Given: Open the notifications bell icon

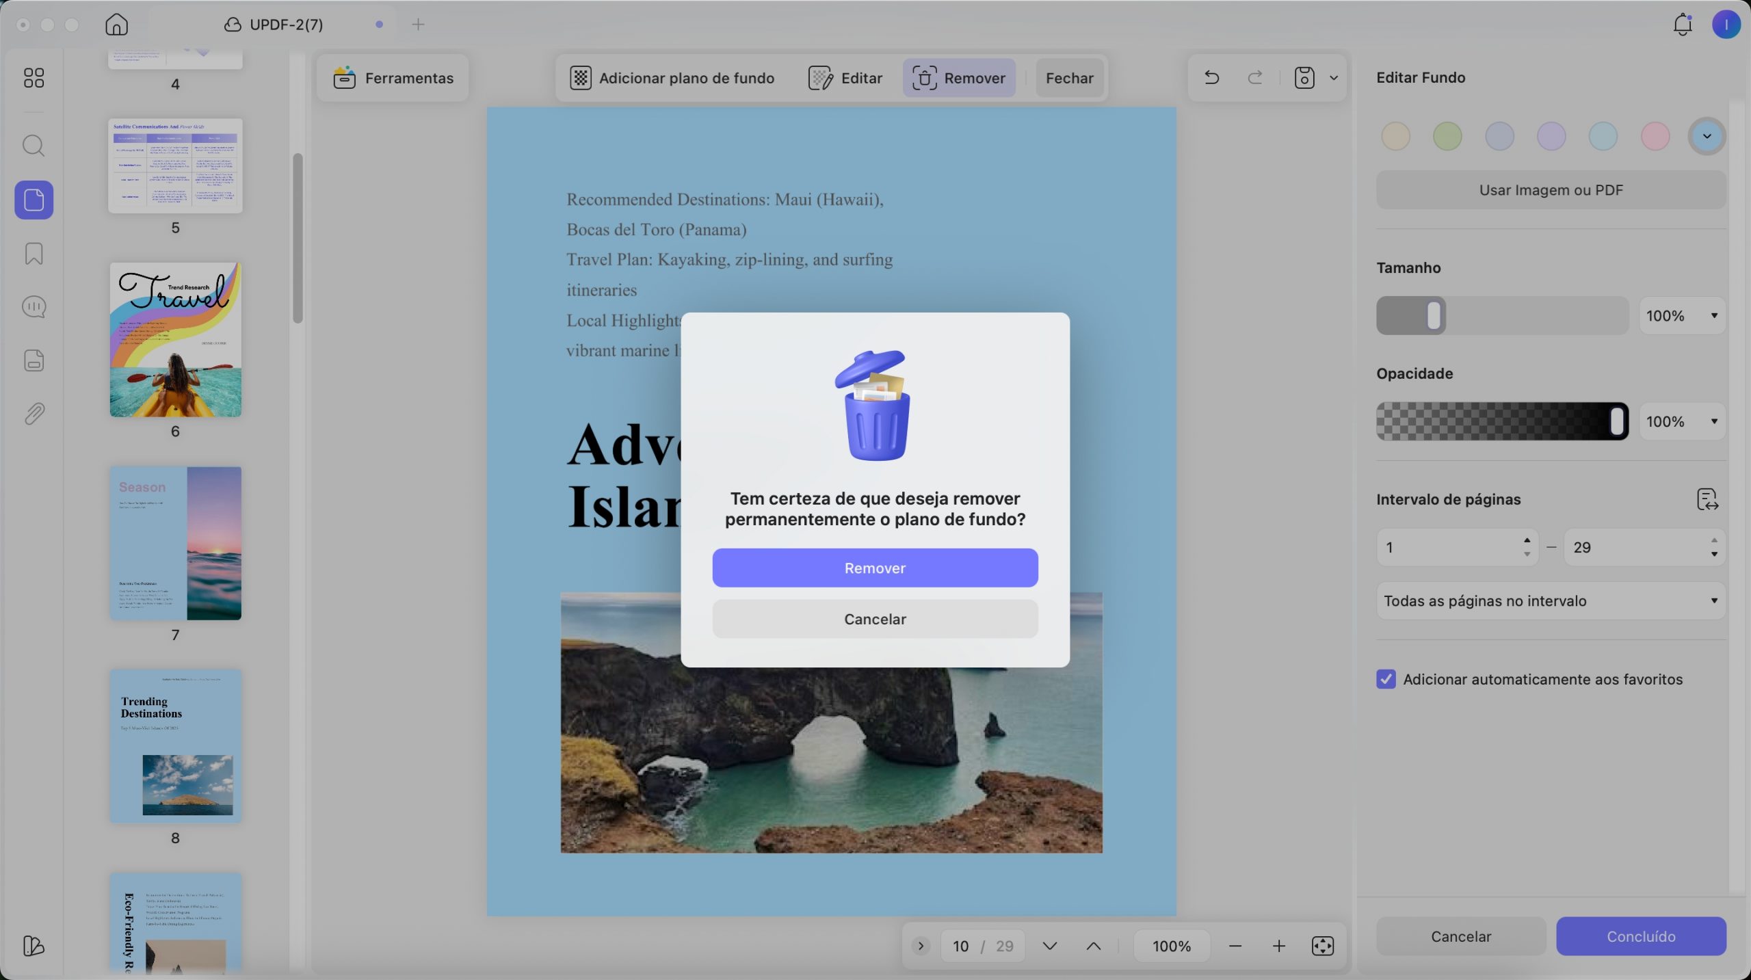Looking at the screenshot, I should click(1682, 25).
